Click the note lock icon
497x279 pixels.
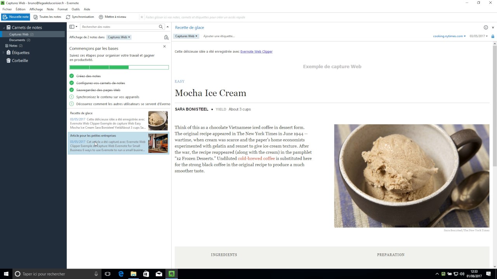click(x=493, y=36)
